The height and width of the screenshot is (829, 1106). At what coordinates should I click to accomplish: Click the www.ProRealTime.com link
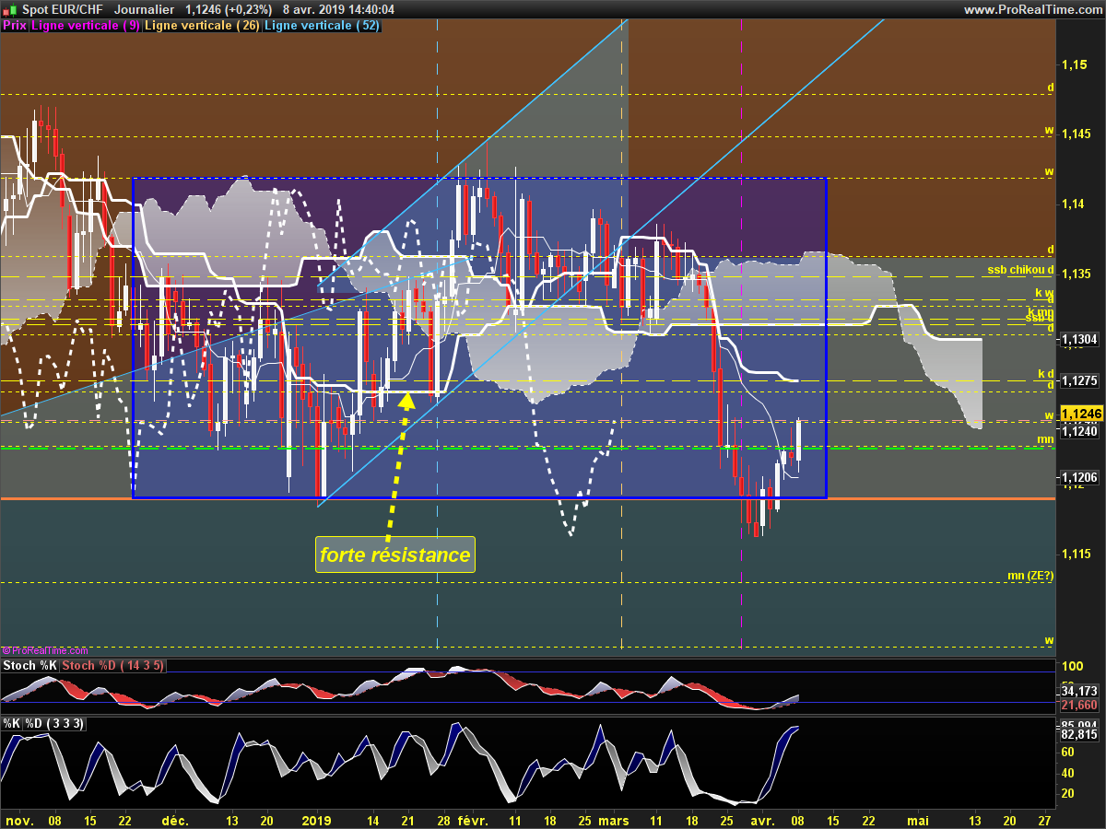(1031, 9)
